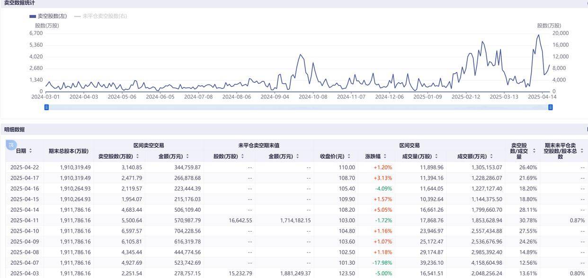Sort by 卖空股数/成交量 column arrows
588x278 pixels.
click(534, 151)
